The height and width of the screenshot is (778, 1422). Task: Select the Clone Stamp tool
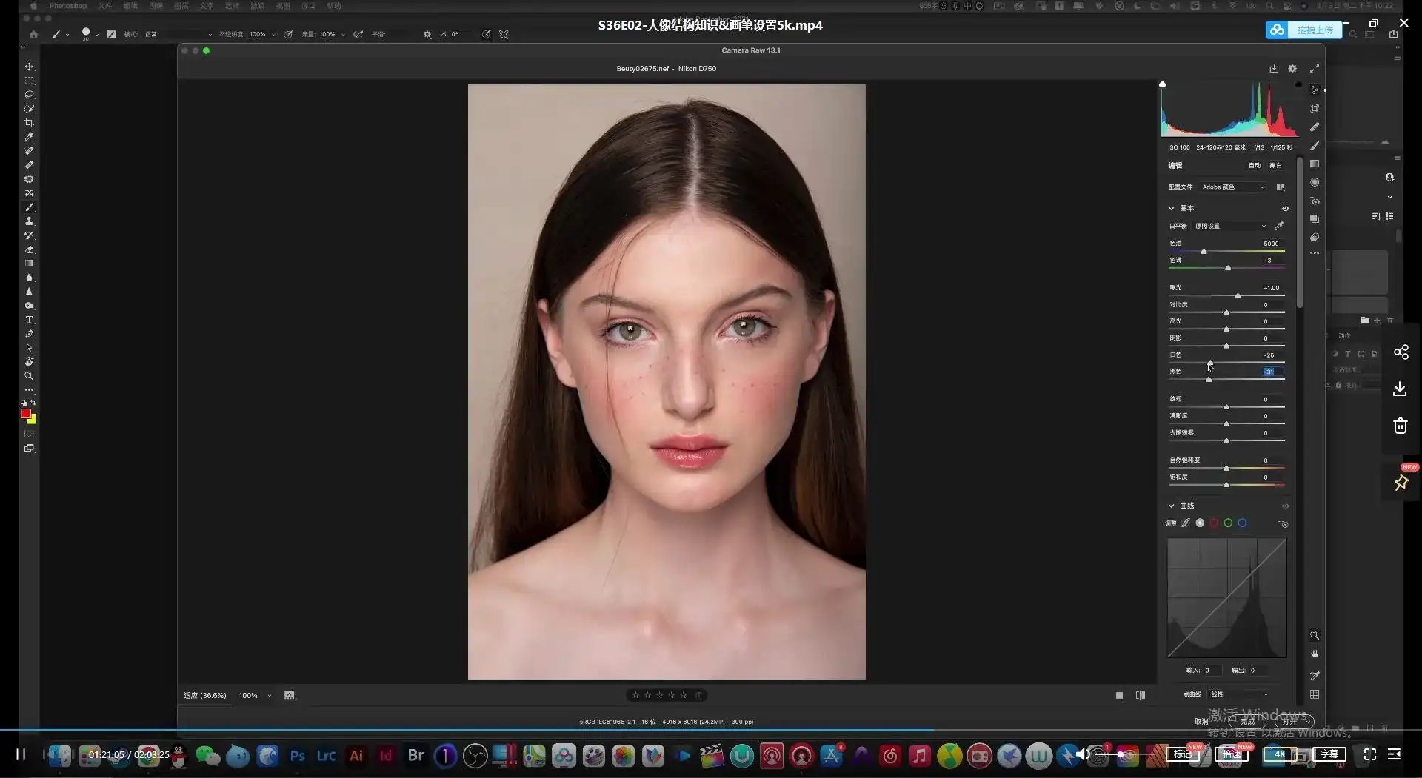29,221
